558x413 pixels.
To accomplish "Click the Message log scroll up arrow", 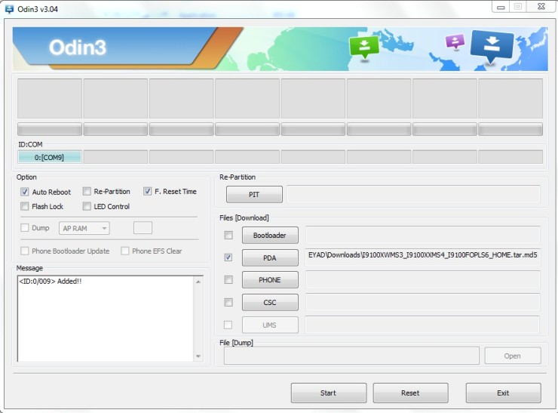I will click(x=198, y=282).
